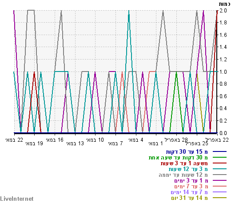
Task: Click the x-axis date '22 במאי'
Action: pos(14,140)
